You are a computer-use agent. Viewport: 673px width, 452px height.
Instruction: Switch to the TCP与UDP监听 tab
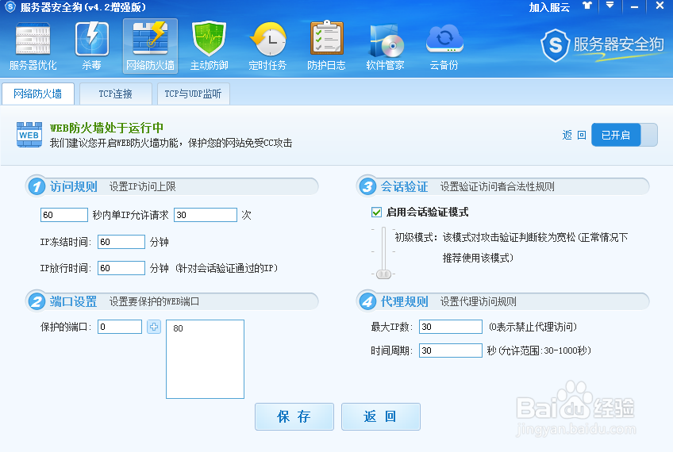tap(193, 94)
